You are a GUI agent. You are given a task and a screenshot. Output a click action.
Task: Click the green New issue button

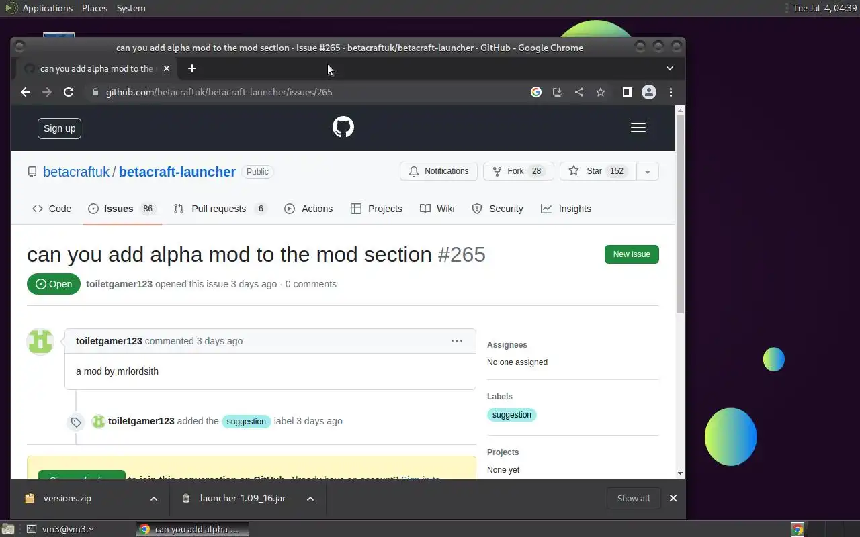point(632,254)
